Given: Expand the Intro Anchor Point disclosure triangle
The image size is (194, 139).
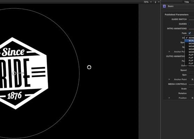Looking at the screenshot, I should (170, 52).
